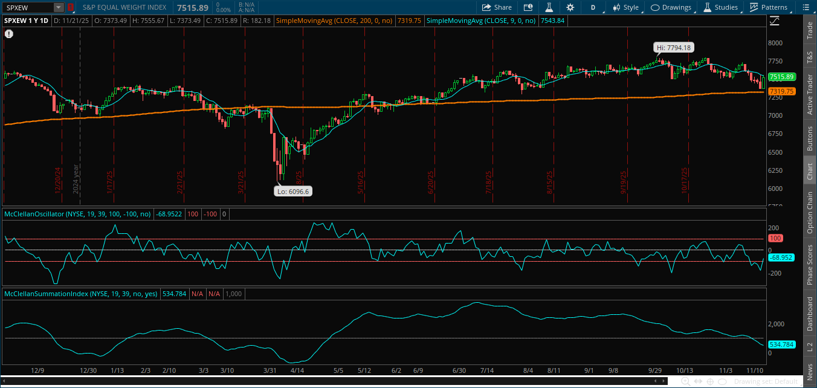This screenshot has height=388, width=817.
Task: Open the flask Edit Studies icon
Action: click(549, 7)
